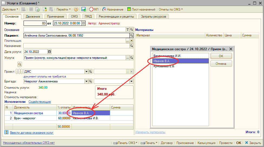Screen dimensions: 264x147
Task: Switch to Рекомендации и рецепты tab
Action: (116, 17)
